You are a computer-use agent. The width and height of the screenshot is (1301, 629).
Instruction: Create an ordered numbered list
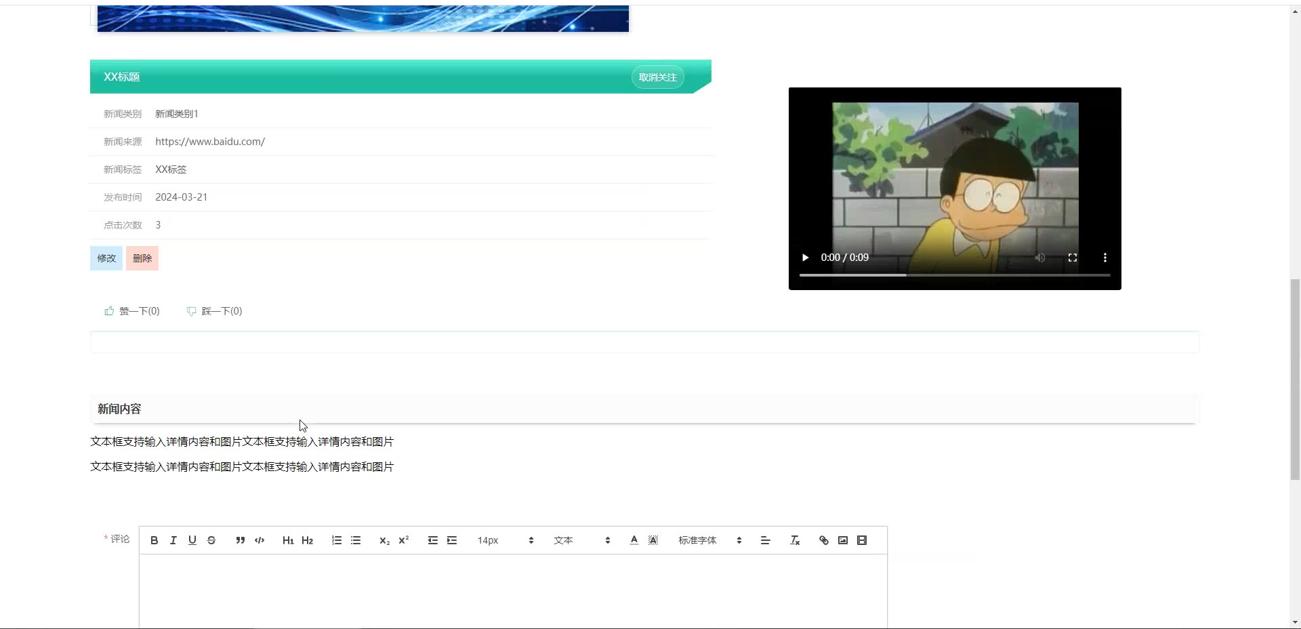coord(337,540)
